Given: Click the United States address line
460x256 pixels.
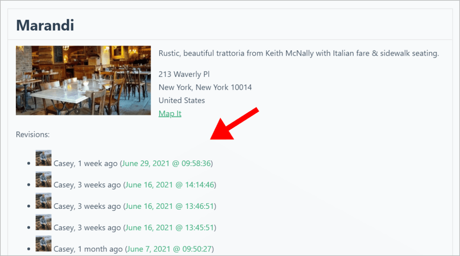Looking at the screenshot, I should point(181,100).
